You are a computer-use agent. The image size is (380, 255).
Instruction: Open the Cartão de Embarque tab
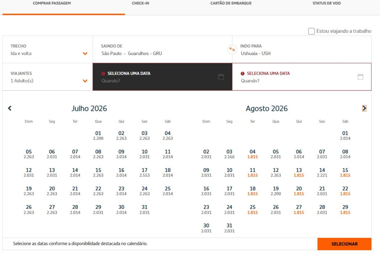point(231,3)
